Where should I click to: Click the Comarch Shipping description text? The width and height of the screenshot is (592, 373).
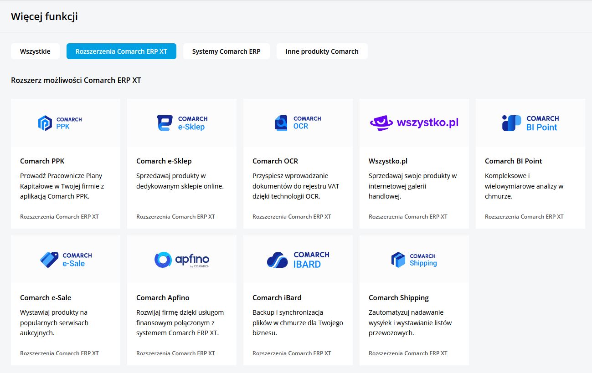point(406,322)
